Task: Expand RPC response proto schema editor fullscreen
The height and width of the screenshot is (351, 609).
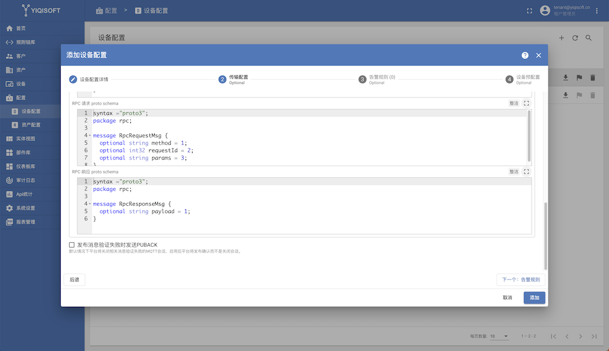Action: click(526, 172)
